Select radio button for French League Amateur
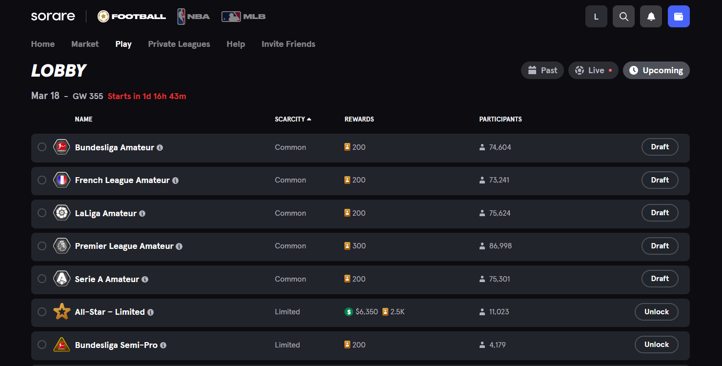The width and height of the screenshot is (722, 366). [42, 180]
